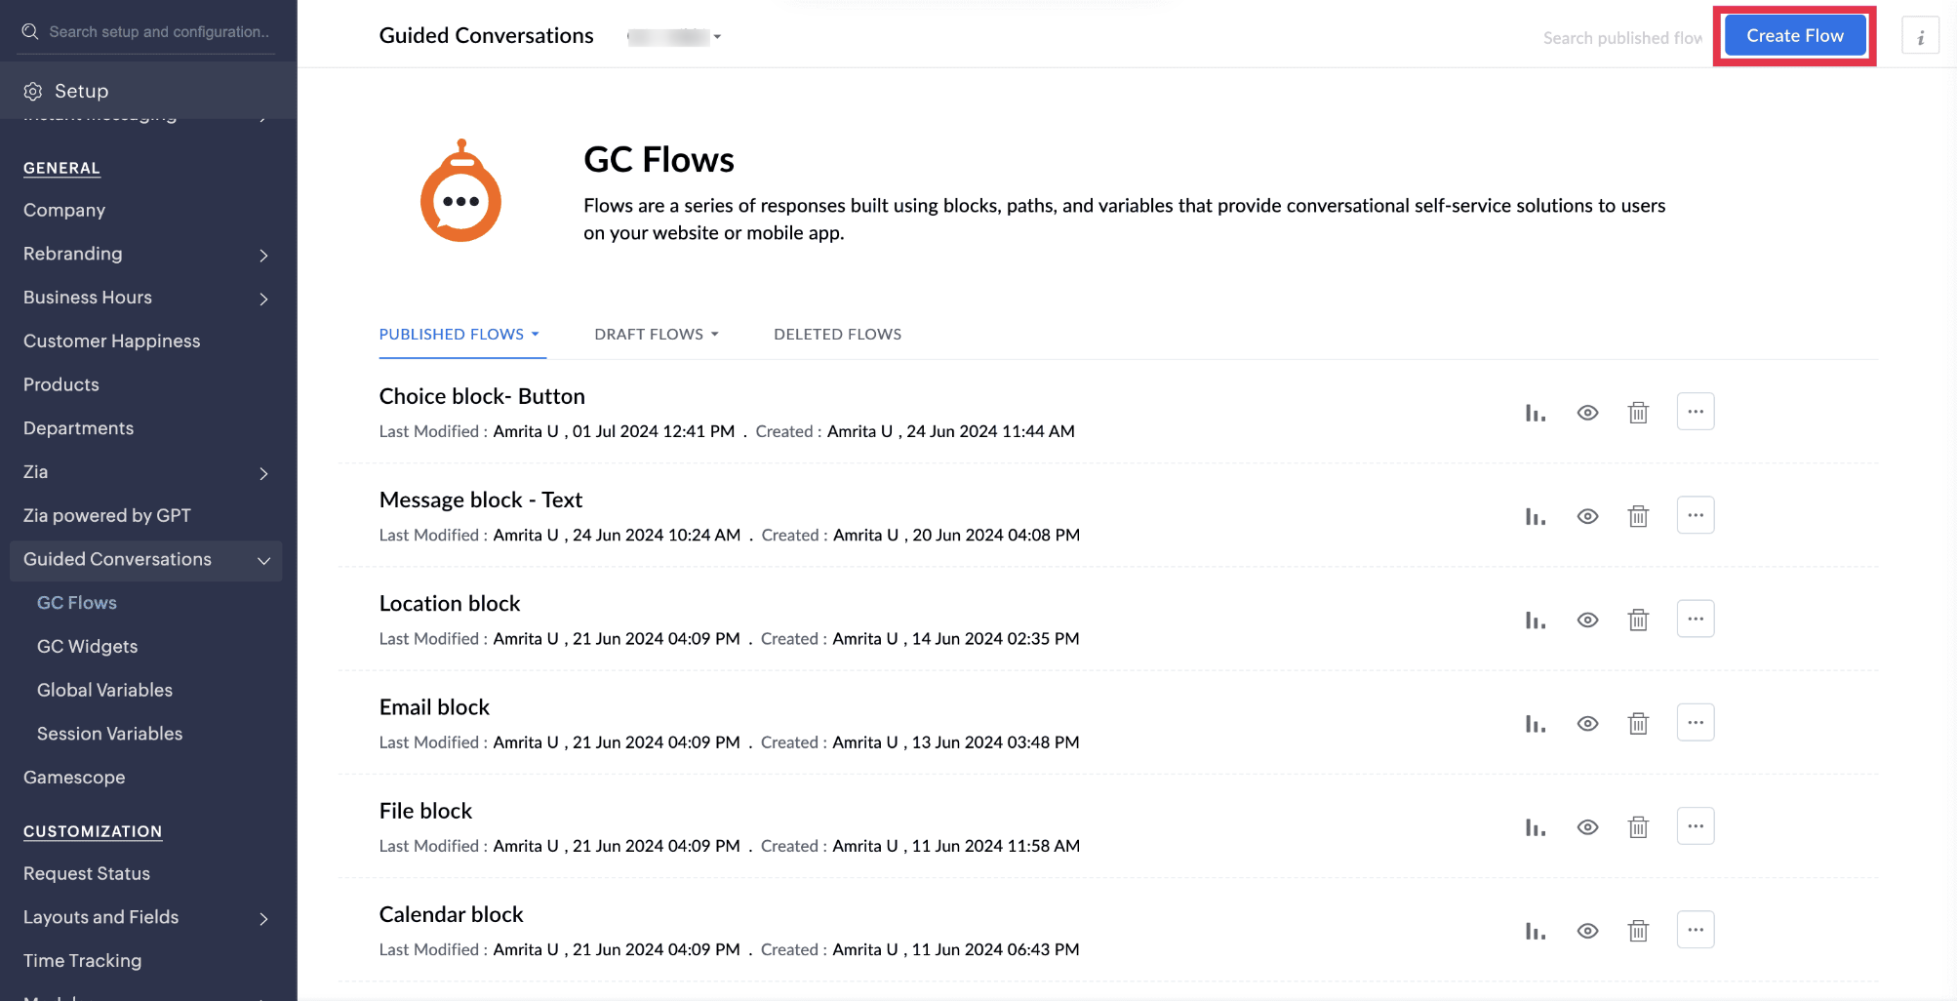The width and height of the screenshot is (1957, 1001).
Task: Click the Setup gear icon
Action: (x=33, y=91)
